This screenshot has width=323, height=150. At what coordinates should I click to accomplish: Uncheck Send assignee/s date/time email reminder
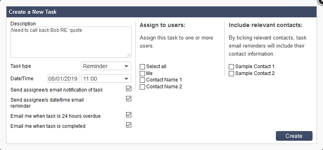(128, 99)
